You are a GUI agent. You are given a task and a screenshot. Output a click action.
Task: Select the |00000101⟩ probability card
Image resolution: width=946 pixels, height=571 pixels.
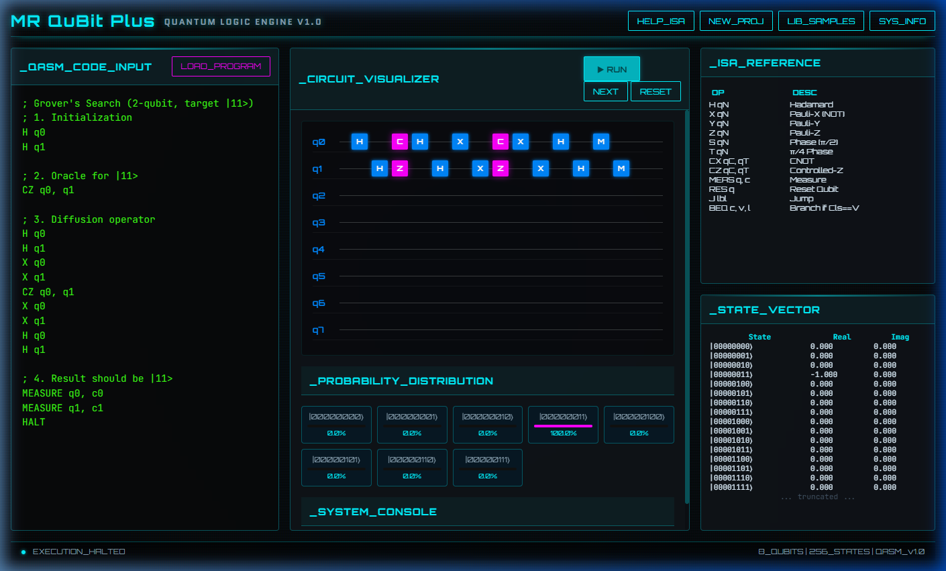click(336, 468)
